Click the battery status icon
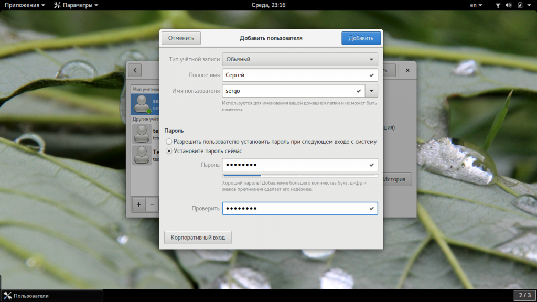 [520, 5]
